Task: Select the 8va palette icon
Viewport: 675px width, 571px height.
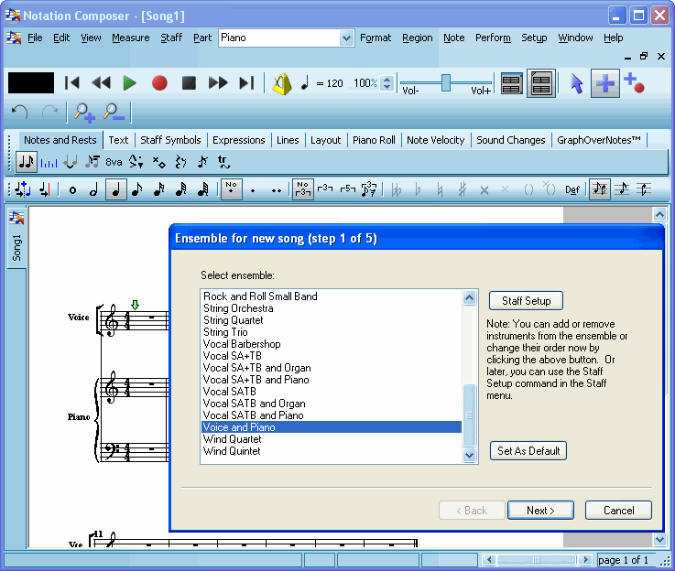Action: pos(114,162)
